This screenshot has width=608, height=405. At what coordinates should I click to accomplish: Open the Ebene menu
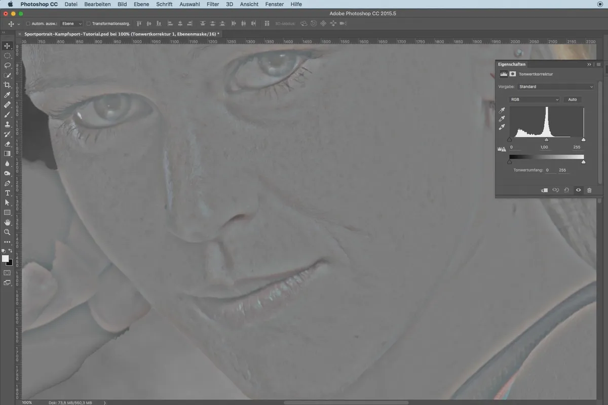(141, 4)
